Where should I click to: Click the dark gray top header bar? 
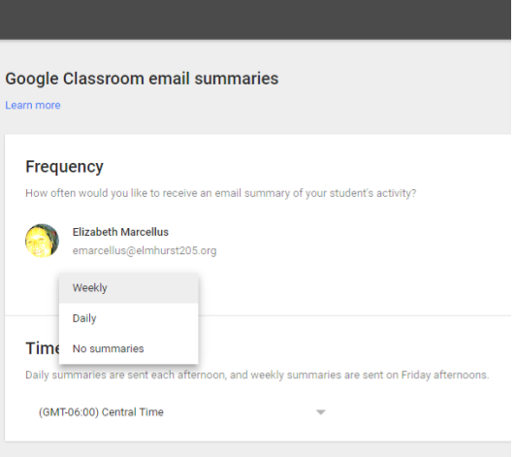click(x=255, y=19)
